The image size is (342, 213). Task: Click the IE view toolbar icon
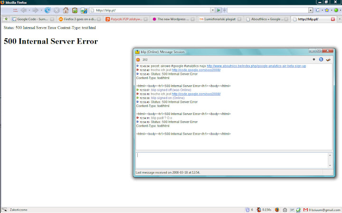point(84,10)
